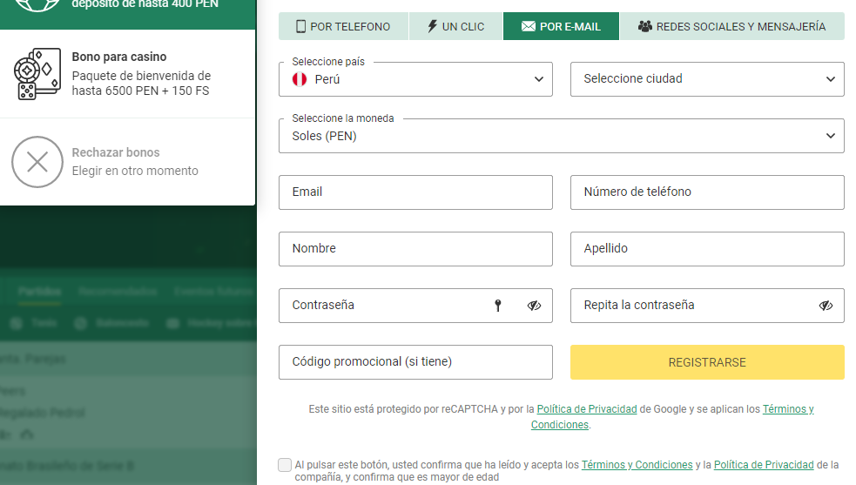Select the Bono para casino option
The width and height of the screenshot is (856, 485).
pos(128,74)
